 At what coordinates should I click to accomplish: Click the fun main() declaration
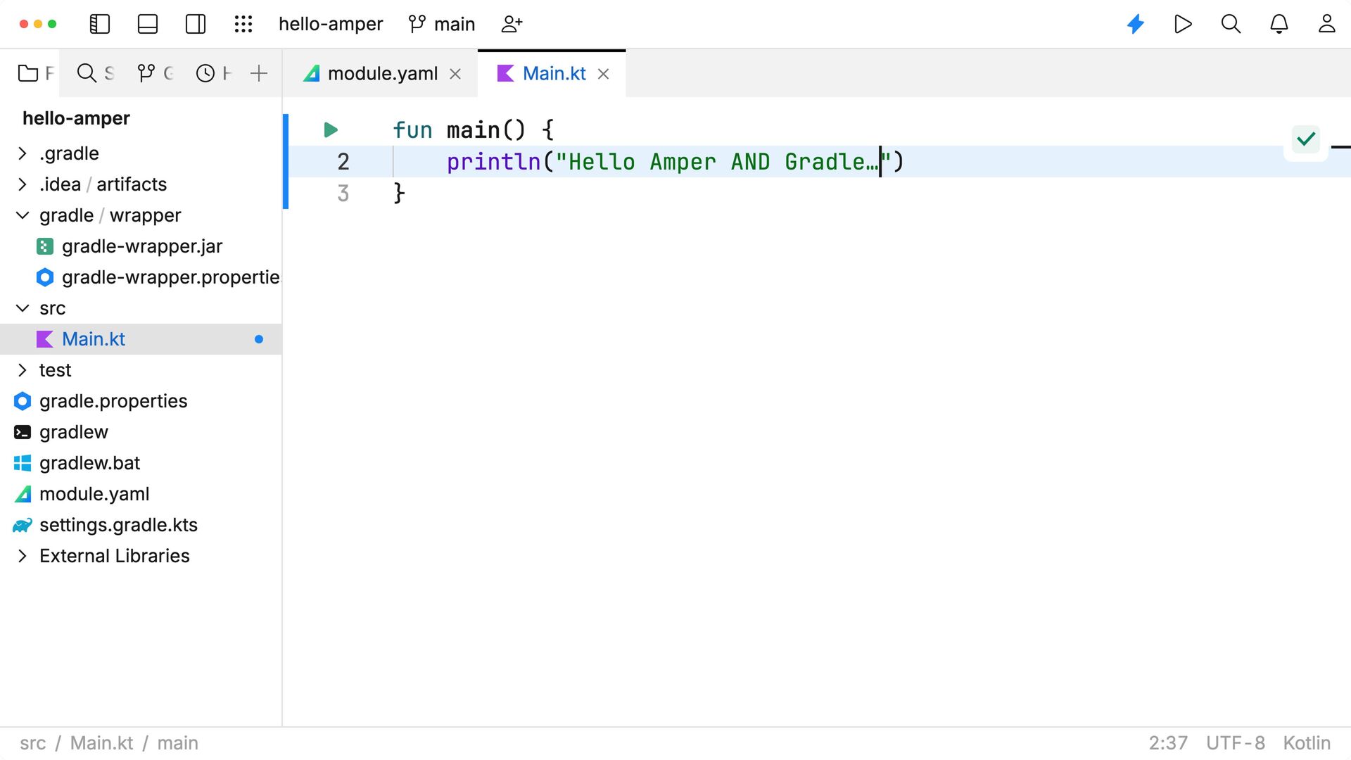473,130
